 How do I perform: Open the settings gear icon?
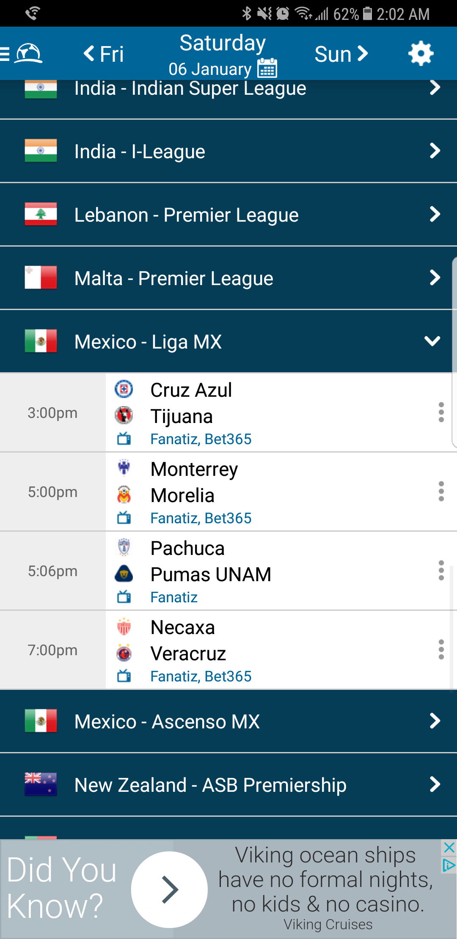point(421,54)
